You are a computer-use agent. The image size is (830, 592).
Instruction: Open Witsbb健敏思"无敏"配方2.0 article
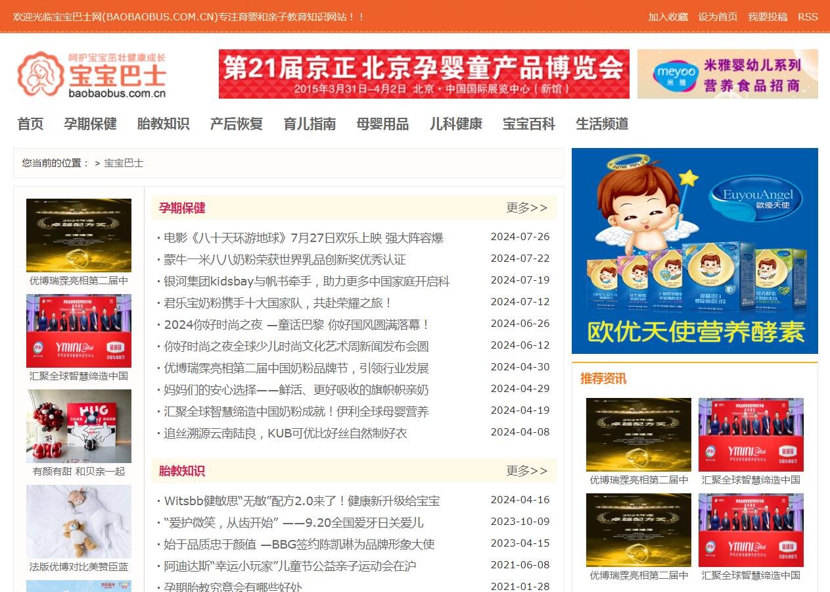tap(302, 501)
